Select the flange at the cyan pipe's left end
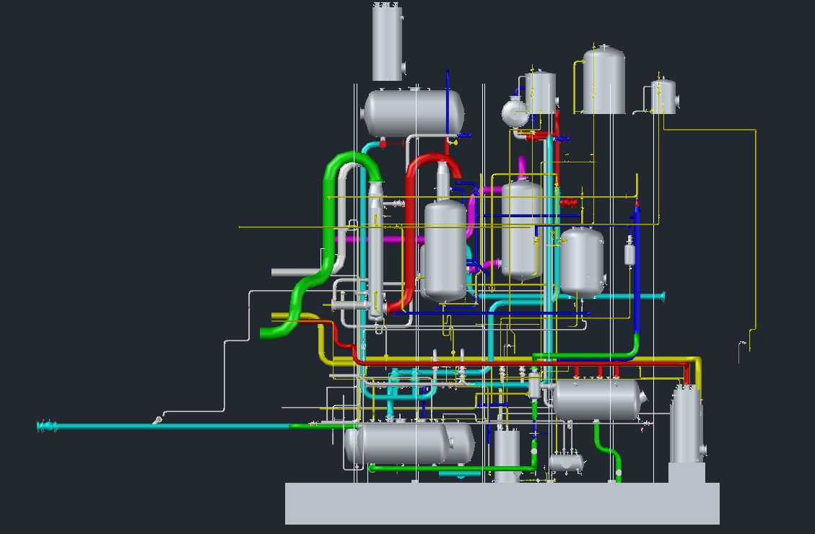Image resolution: width=815 pixels, height=534 pixels. (x=47, y=426)
